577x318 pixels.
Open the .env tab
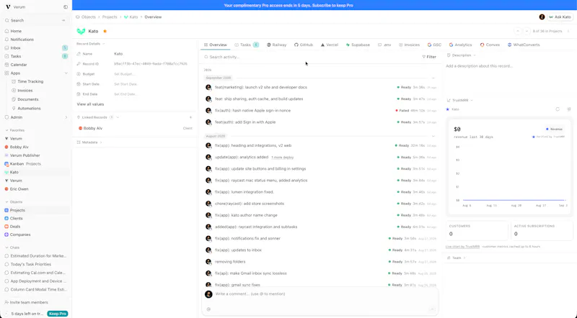tap(384, 45)
